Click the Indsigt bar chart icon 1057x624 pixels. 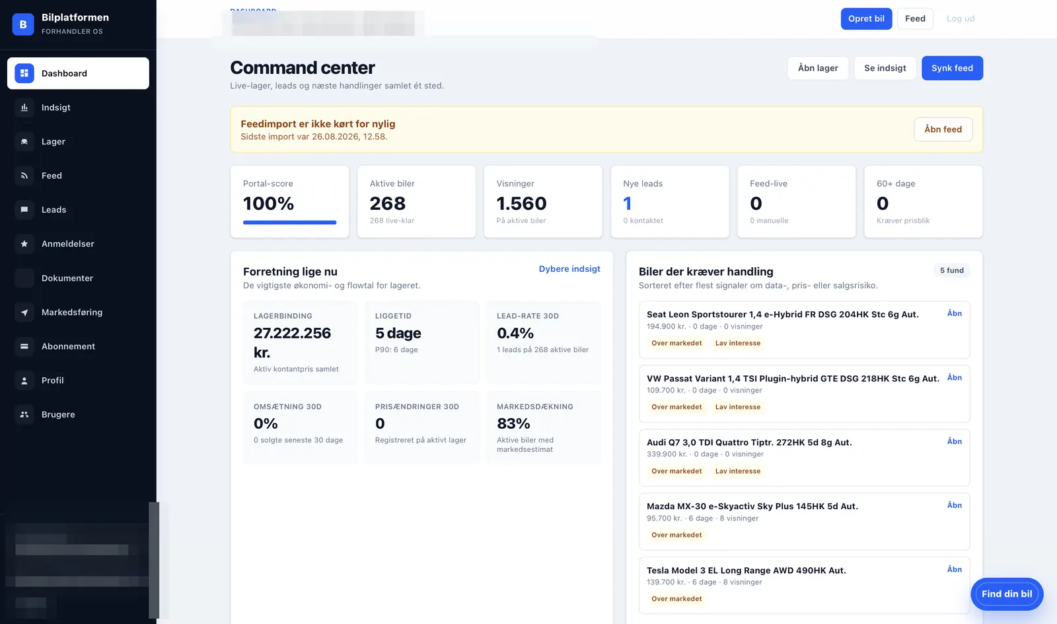(x=24, y=108)
